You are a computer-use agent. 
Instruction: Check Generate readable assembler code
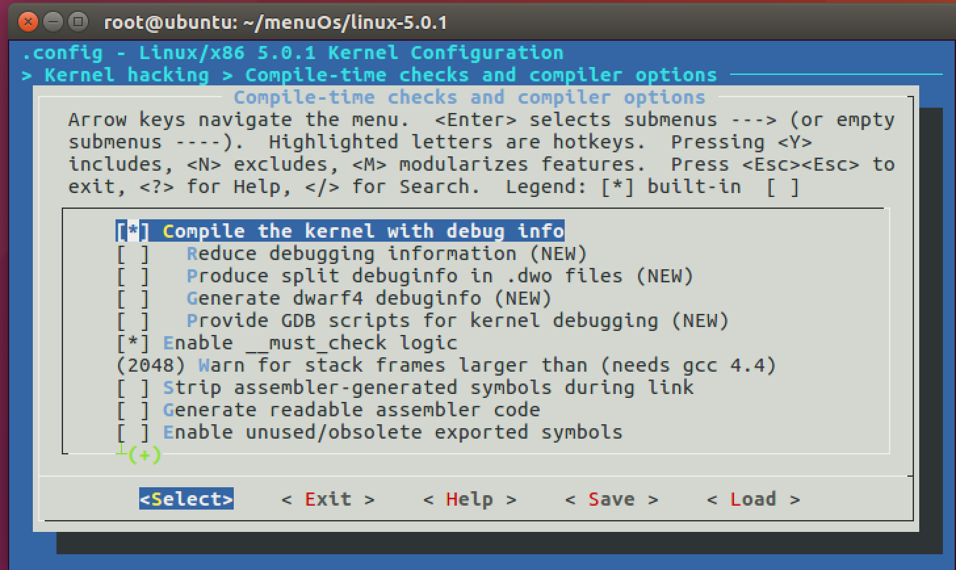click(133, 410)
